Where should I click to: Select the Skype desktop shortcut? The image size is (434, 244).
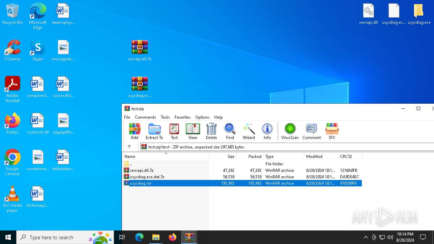tap(38, 50)
